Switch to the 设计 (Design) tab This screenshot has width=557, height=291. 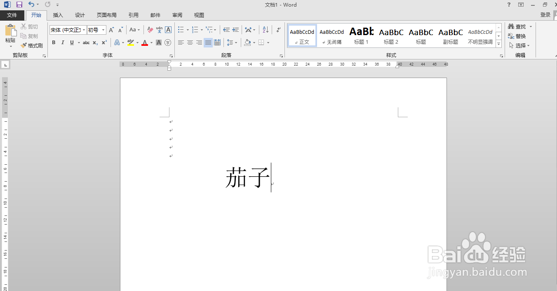pos(80,15)
